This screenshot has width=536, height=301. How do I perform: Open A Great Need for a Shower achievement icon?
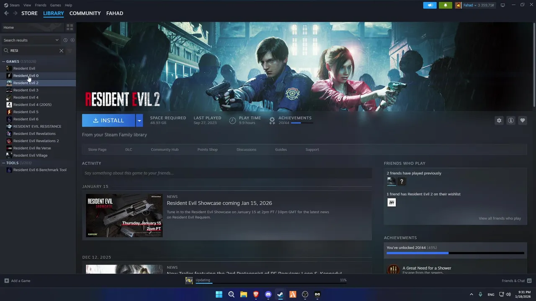(x=393, y=270)
